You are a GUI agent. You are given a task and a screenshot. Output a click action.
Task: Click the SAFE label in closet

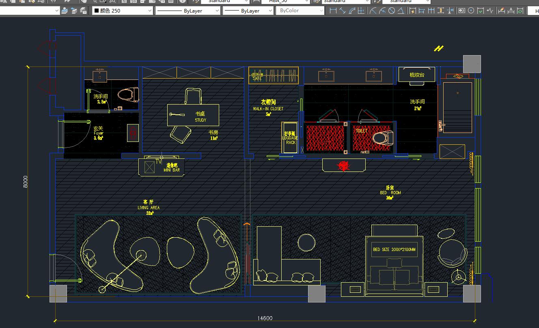click(x=257, y=79)
